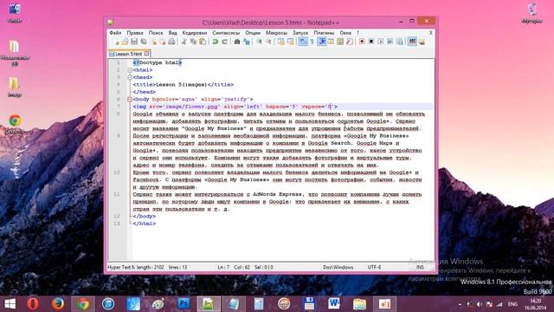Run macro multiple times icon

tap(390, 42)
